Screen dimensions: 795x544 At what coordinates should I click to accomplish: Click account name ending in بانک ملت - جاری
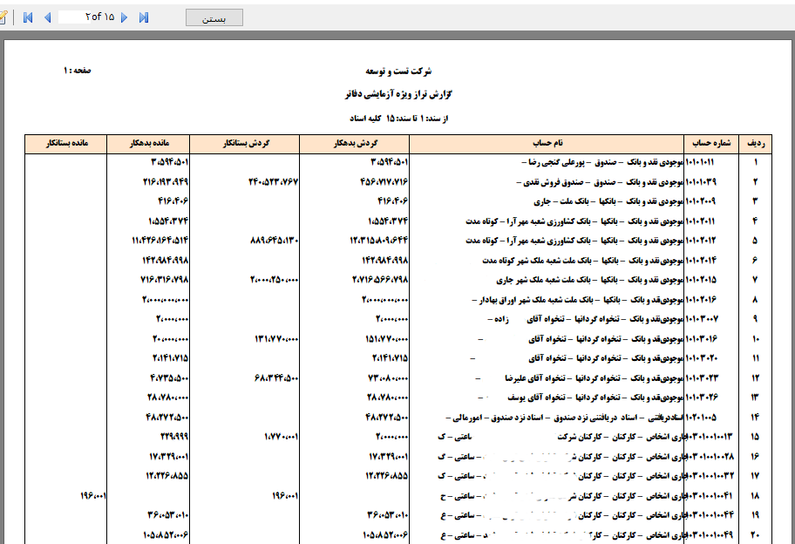tap(608, 201)
